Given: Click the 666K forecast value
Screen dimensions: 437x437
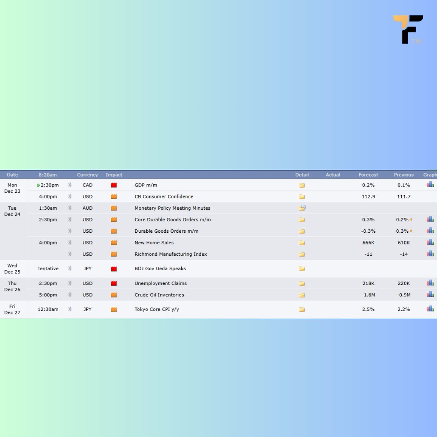Looking at the screenshot, I should coord(368,243).
